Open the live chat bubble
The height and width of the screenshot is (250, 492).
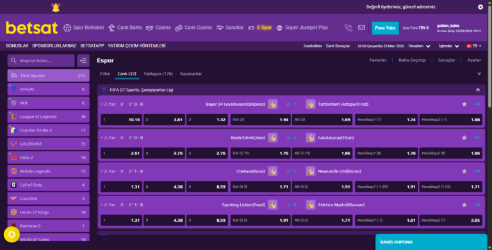point(12,235)
